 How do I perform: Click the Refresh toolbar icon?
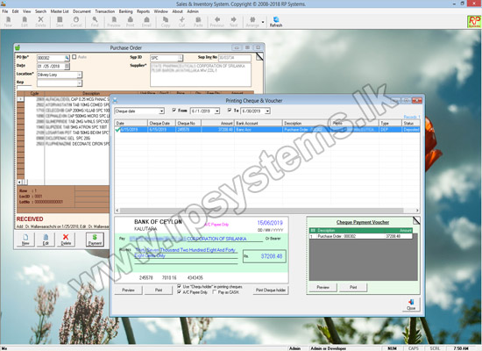tap(276, 22)
